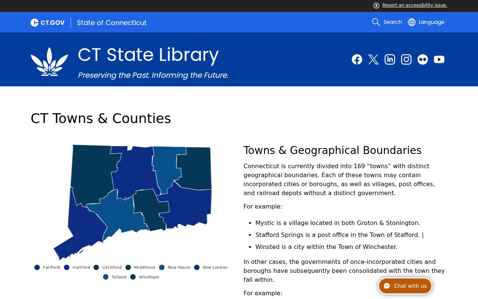Go to CT State Library title
The width and height of the screenshot is (478, 299).
(148, 55)
